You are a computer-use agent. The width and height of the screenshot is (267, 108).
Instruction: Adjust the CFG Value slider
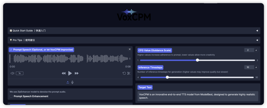[197, 60]
